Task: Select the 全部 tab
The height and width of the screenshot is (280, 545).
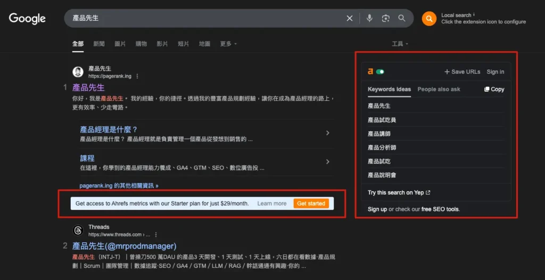Action: [x=78, y=44]
